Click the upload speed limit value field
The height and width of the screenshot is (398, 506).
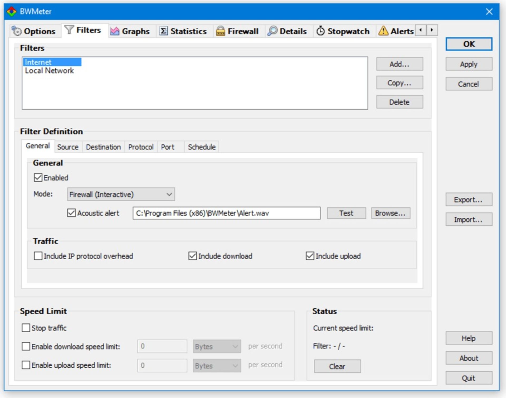tap(162, 366)
